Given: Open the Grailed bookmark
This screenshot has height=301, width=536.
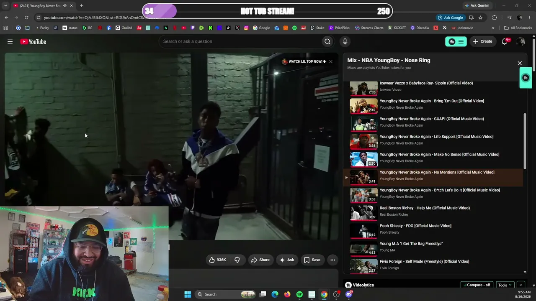Looking at the screenshot, I should [124, 28].
